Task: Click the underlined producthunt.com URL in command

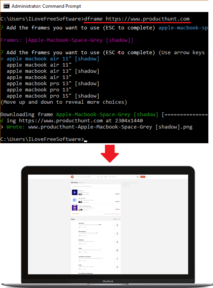Action: click(148, 19)
